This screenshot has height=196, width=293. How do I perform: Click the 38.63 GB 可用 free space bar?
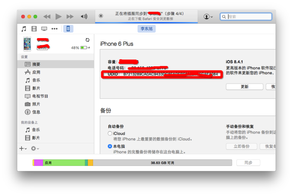(x=163, y=163)
